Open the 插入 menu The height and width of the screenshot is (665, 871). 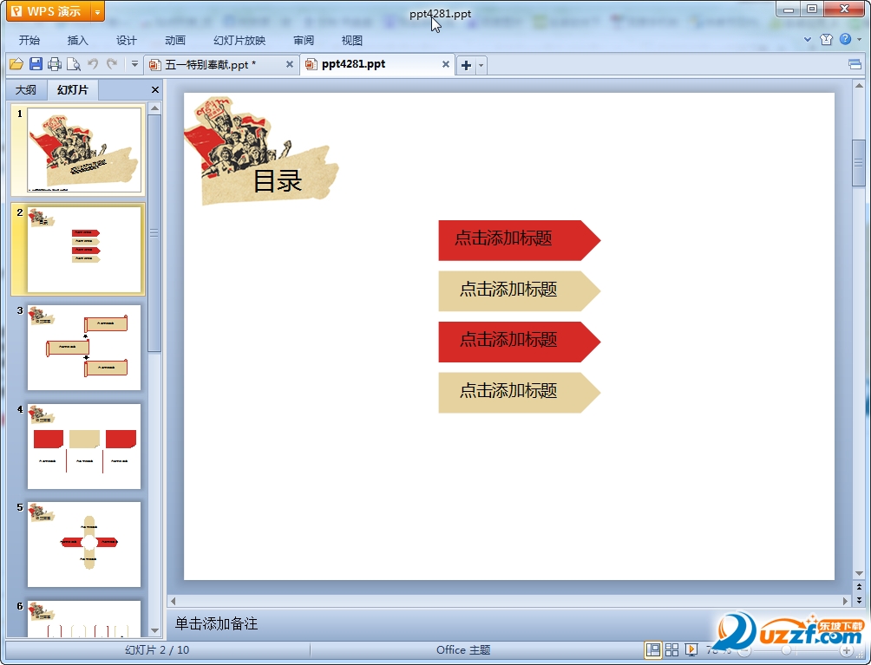78,40
